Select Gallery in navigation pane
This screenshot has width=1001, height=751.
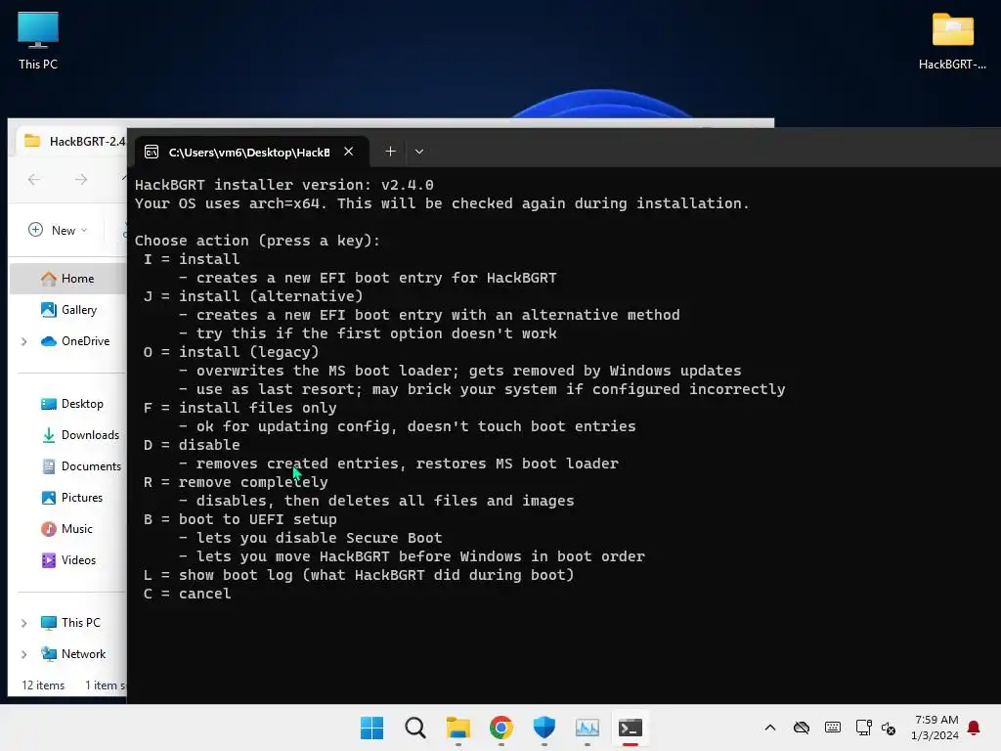point(68,310)
